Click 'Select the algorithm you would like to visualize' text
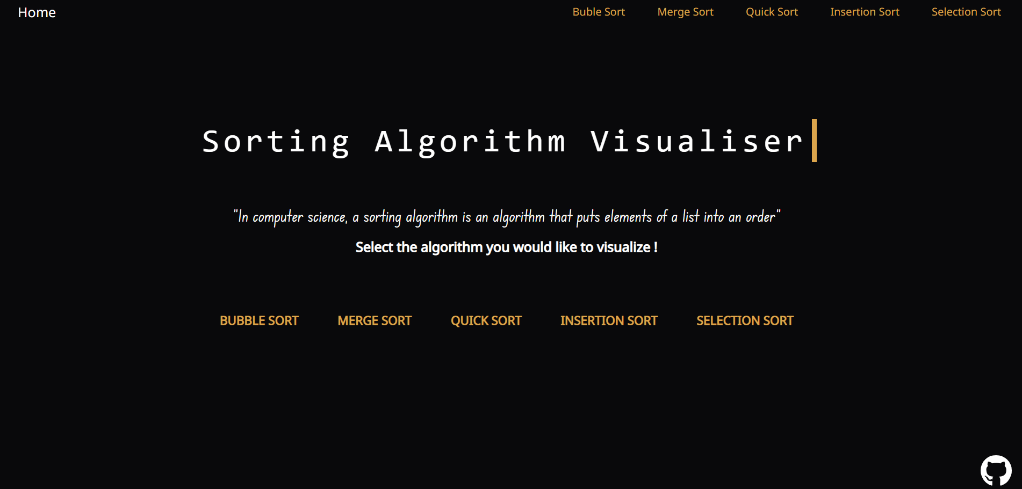 507,247
